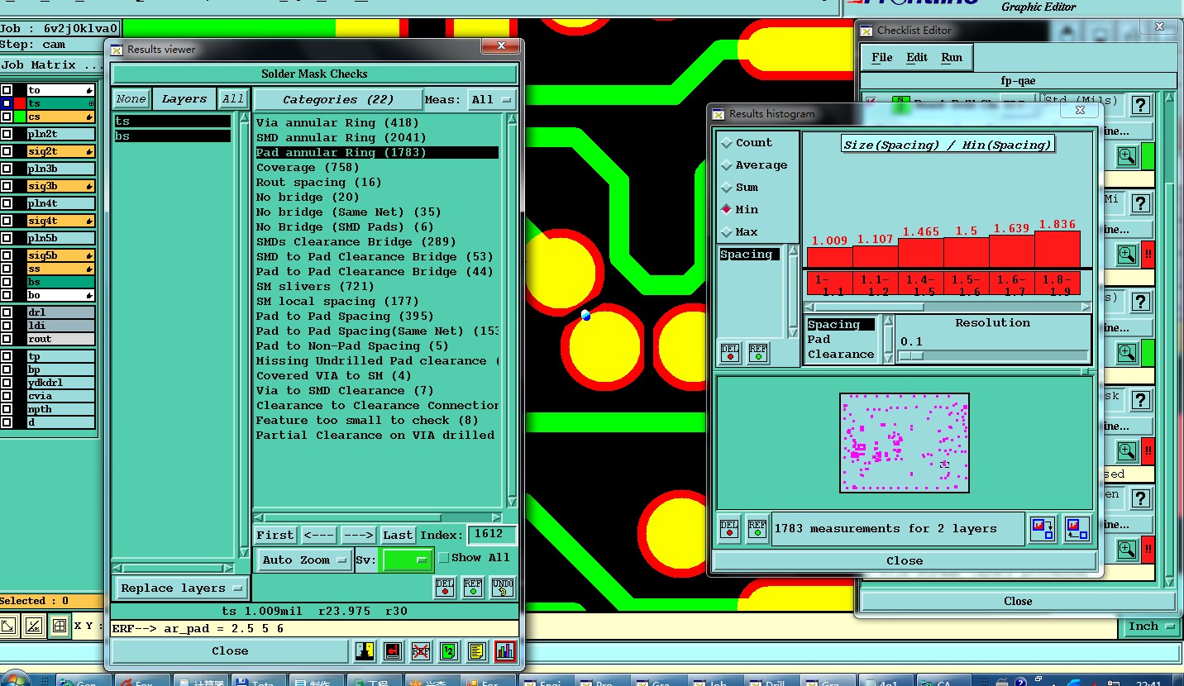Click the Categories (22) header
The width and height of the screenshot is (1184, 686).
(338, 100)
